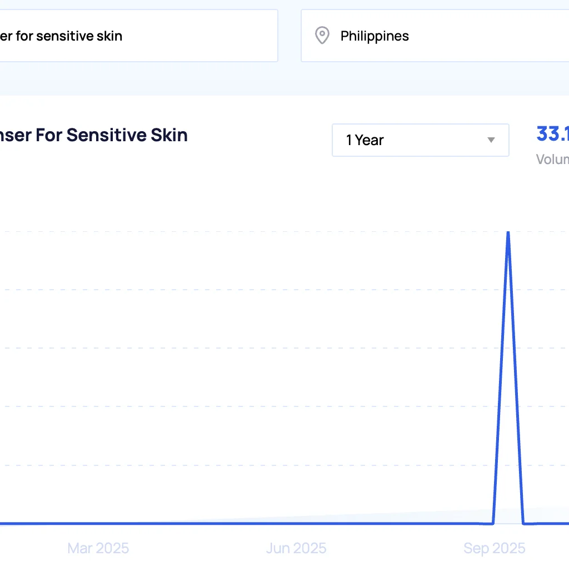Click the Volume label under the statistic

pyautogui.click(x=552, y=159)
